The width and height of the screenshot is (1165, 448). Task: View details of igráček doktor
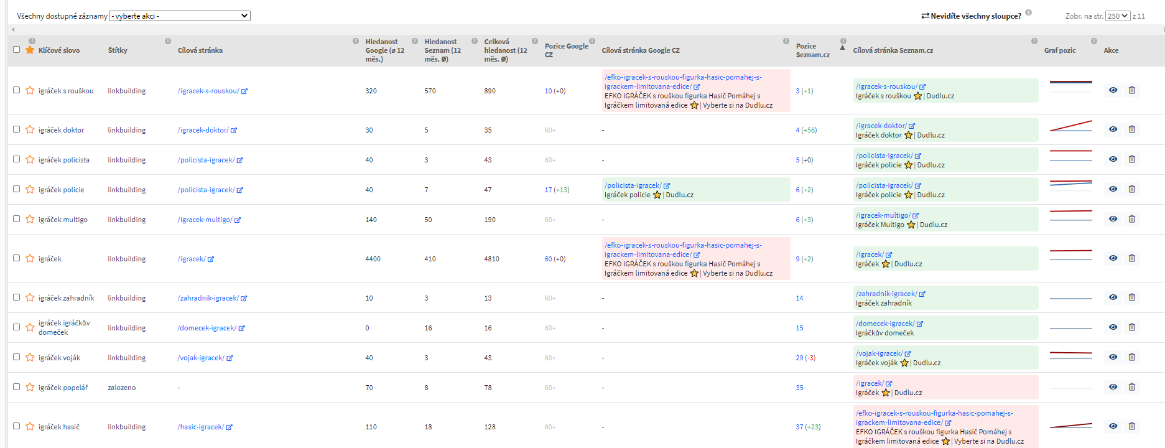[1113, 129]
